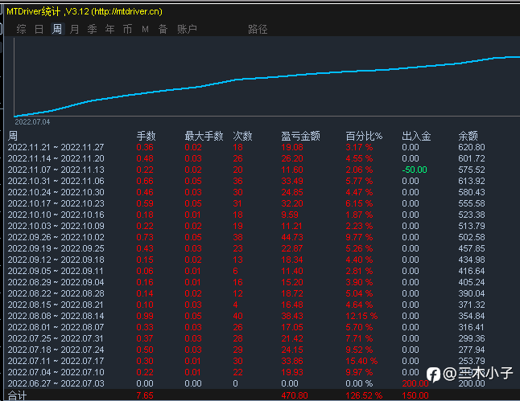Open the 年 yearly tab

pos(109,29)
